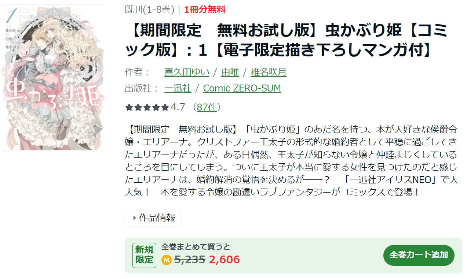
Task: Click the five-star rating icons
Action: point(147,107)
